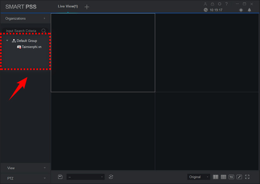Select the bottom-right video window
This screenshot has width=260, height=184.
tap(207, 131)
